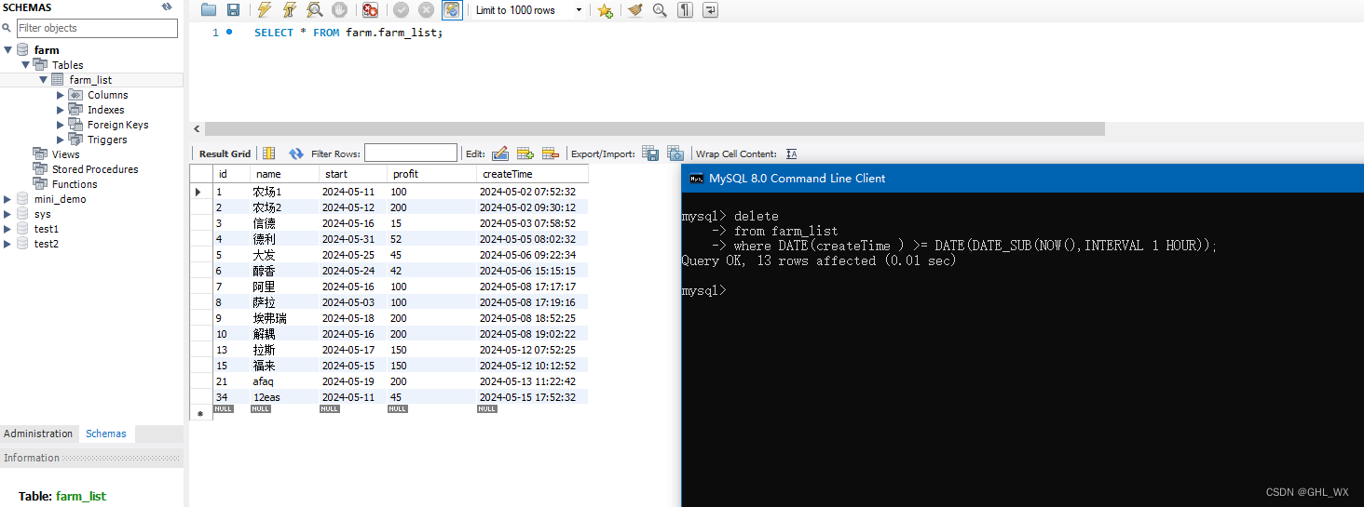Viewport: 1364px width, 507px height.
Task: Select row with id 21 via row header
Action: point(200,381)
